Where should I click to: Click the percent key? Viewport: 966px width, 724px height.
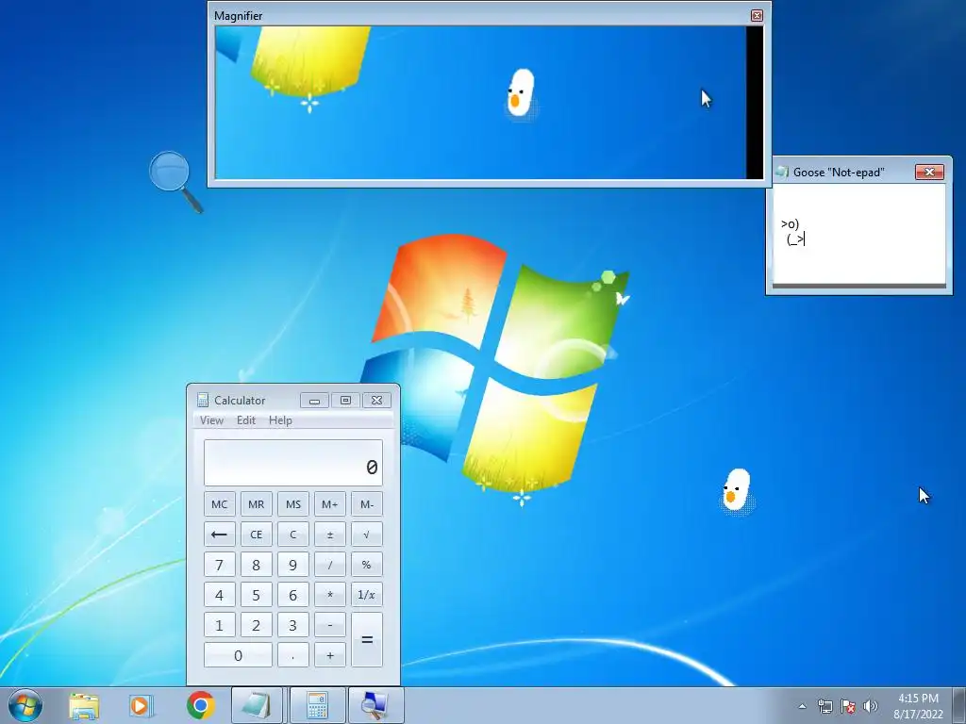tap(367, 565)
